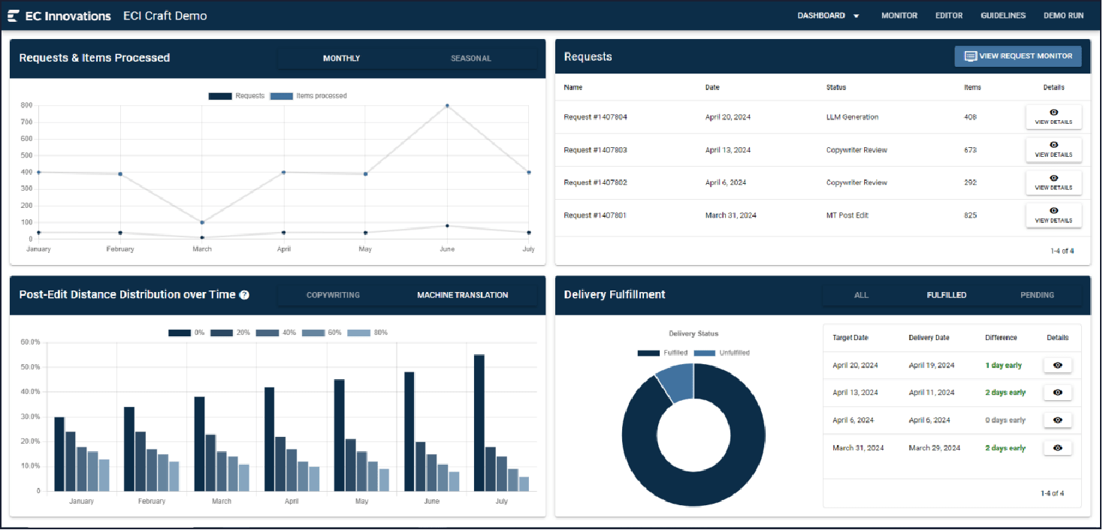
Task: Click the 0% legend color swatch
Action: (179, 333)
